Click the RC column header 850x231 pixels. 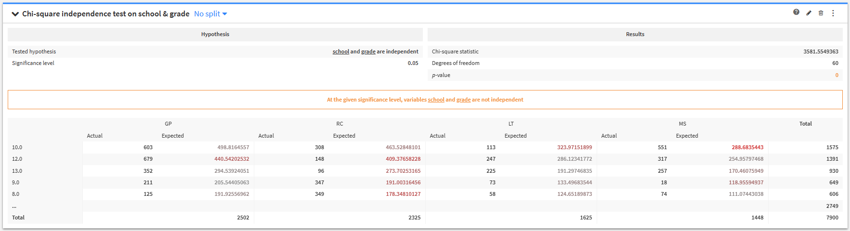340,124
